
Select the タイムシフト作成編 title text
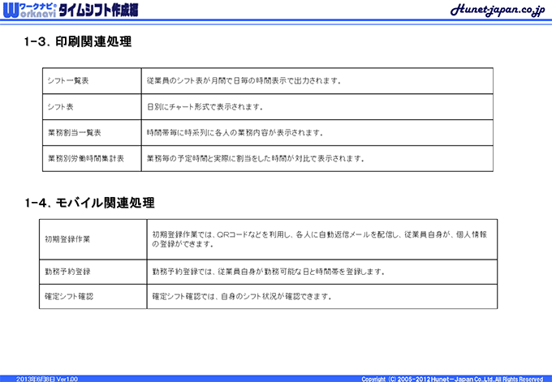pyautogui.click(x=98, y=11)
